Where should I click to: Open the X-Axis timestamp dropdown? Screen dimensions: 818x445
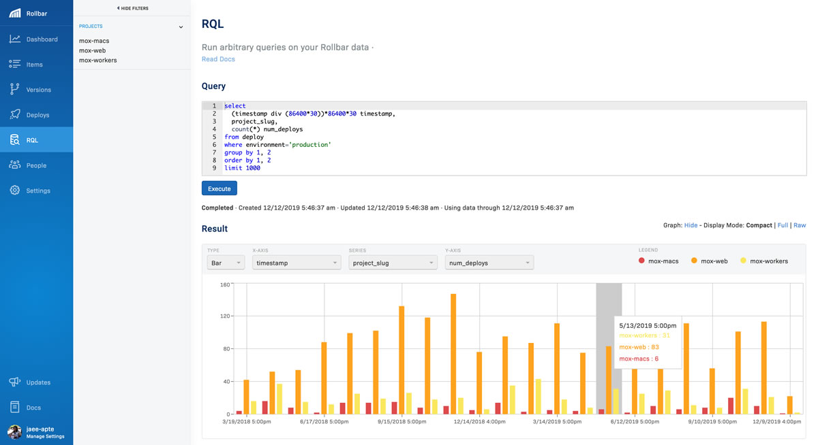click(x=297, y=263)
